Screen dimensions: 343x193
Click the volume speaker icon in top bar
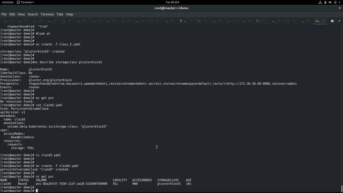(330, 2)
